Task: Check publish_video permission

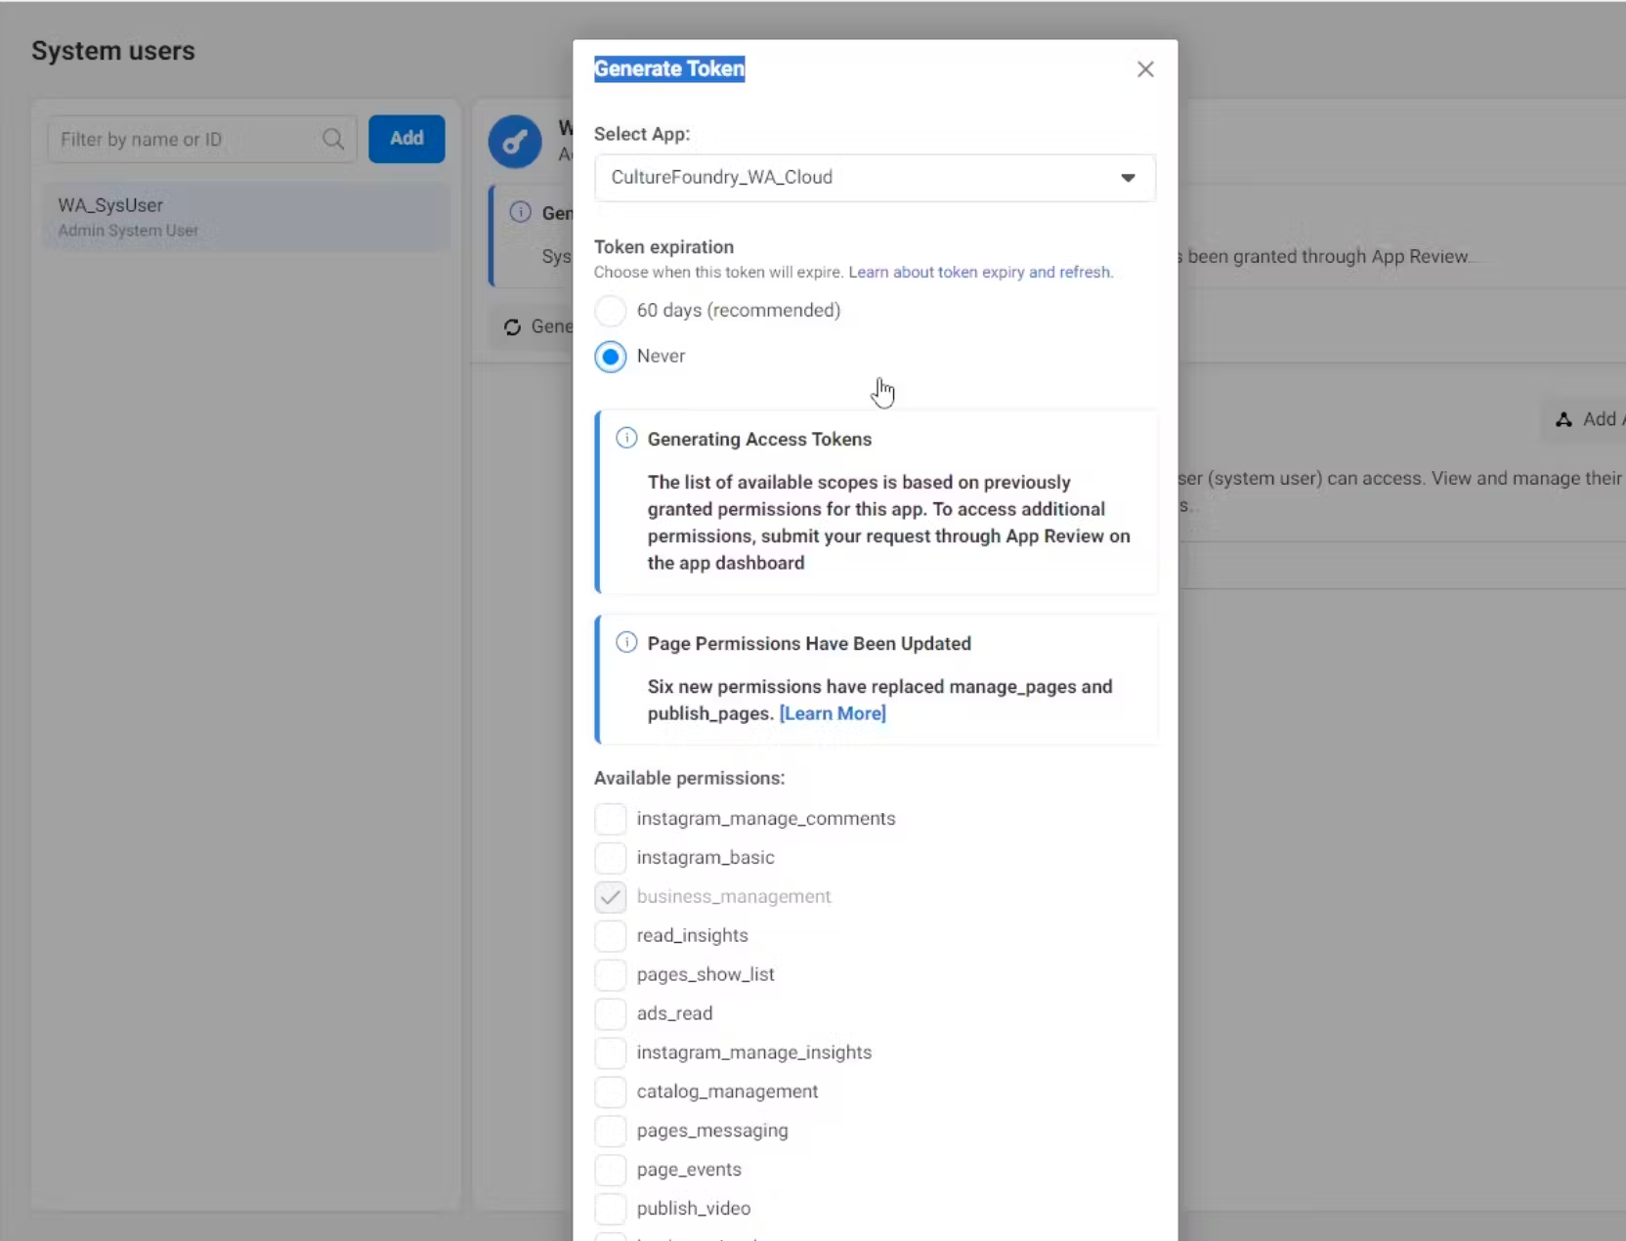Action: (611, 1209)
